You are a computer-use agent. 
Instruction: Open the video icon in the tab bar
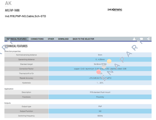141,39
